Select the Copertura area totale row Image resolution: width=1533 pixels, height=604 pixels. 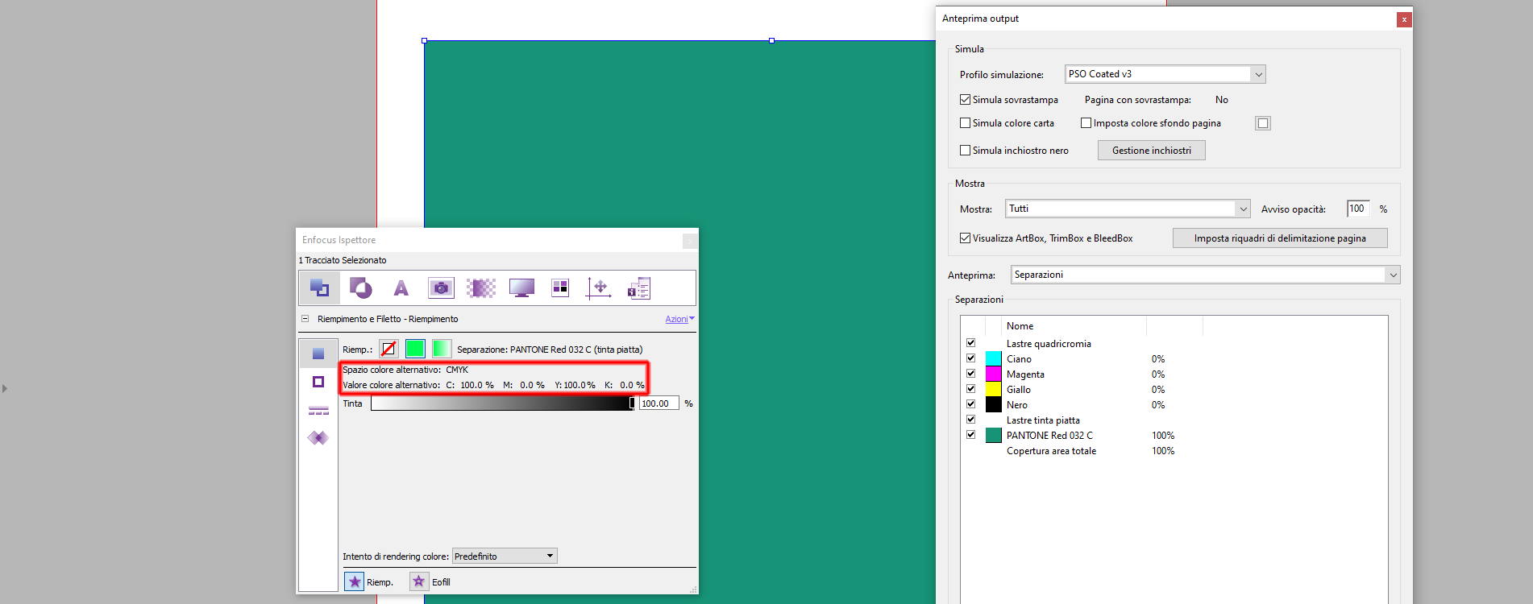pos(1174,451)
